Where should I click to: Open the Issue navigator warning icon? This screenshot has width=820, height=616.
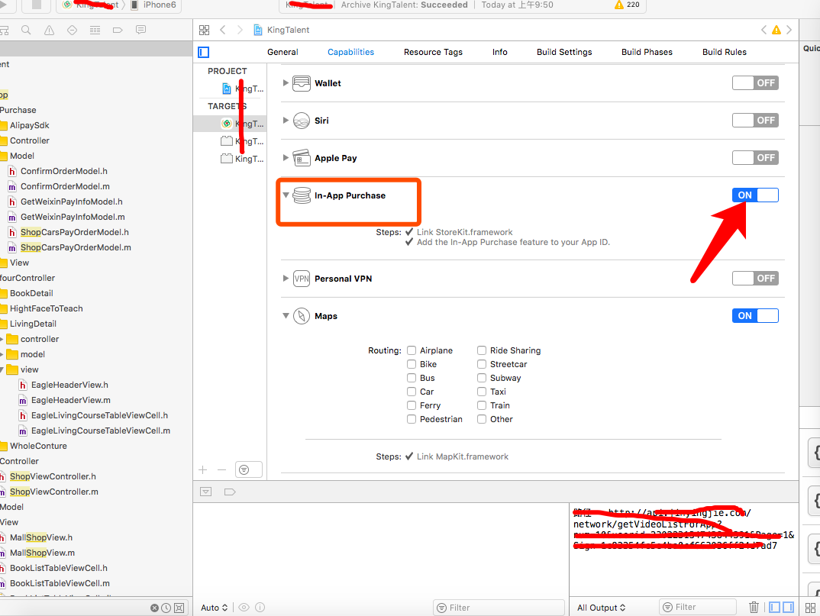tap(49, 30)
